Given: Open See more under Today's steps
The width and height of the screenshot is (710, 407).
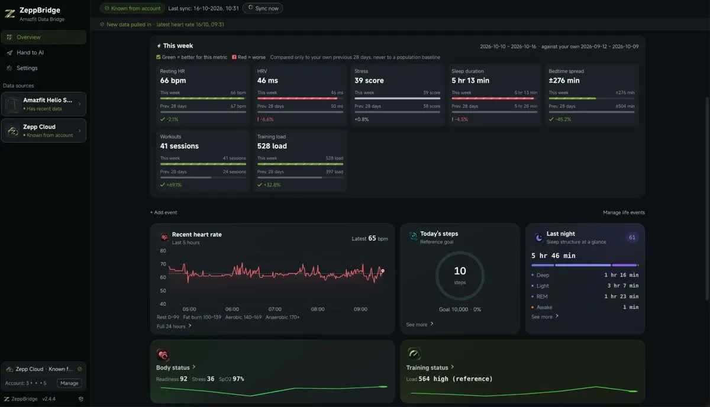Looking at the screenshot, I should click(x=419, y=324).
